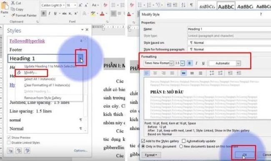The height and width of the screenshot is (161, 271).
Task: Click OK in Modify Style dialog
Action: pyautogui.click(x=244, y=155)
